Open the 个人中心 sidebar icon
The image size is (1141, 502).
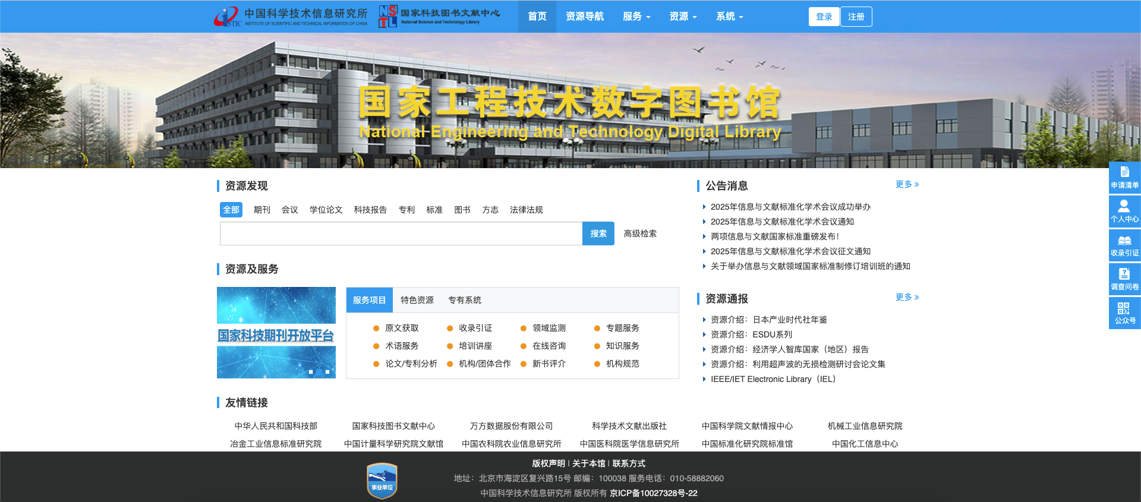tap(1124, 211)
